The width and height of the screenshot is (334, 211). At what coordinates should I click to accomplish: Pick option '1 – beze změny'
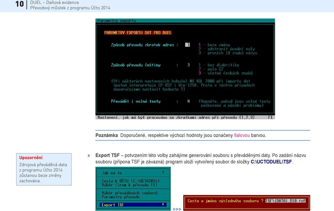click(214, 45)
